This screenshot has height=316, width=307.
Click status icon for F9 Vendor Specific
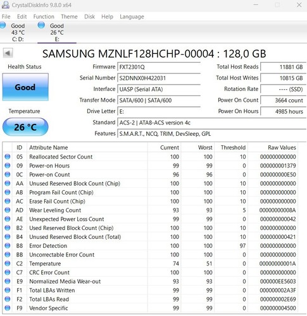tap(8, 308)
